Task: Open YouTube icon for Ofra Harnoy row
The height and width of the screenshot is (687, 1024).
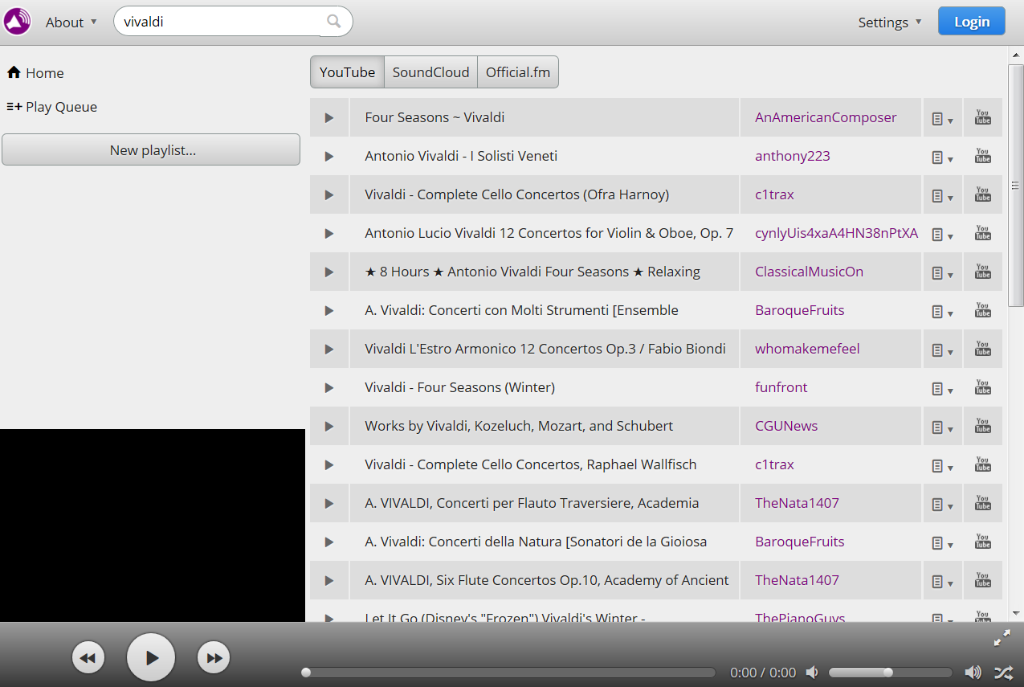Action: (983, 194)
